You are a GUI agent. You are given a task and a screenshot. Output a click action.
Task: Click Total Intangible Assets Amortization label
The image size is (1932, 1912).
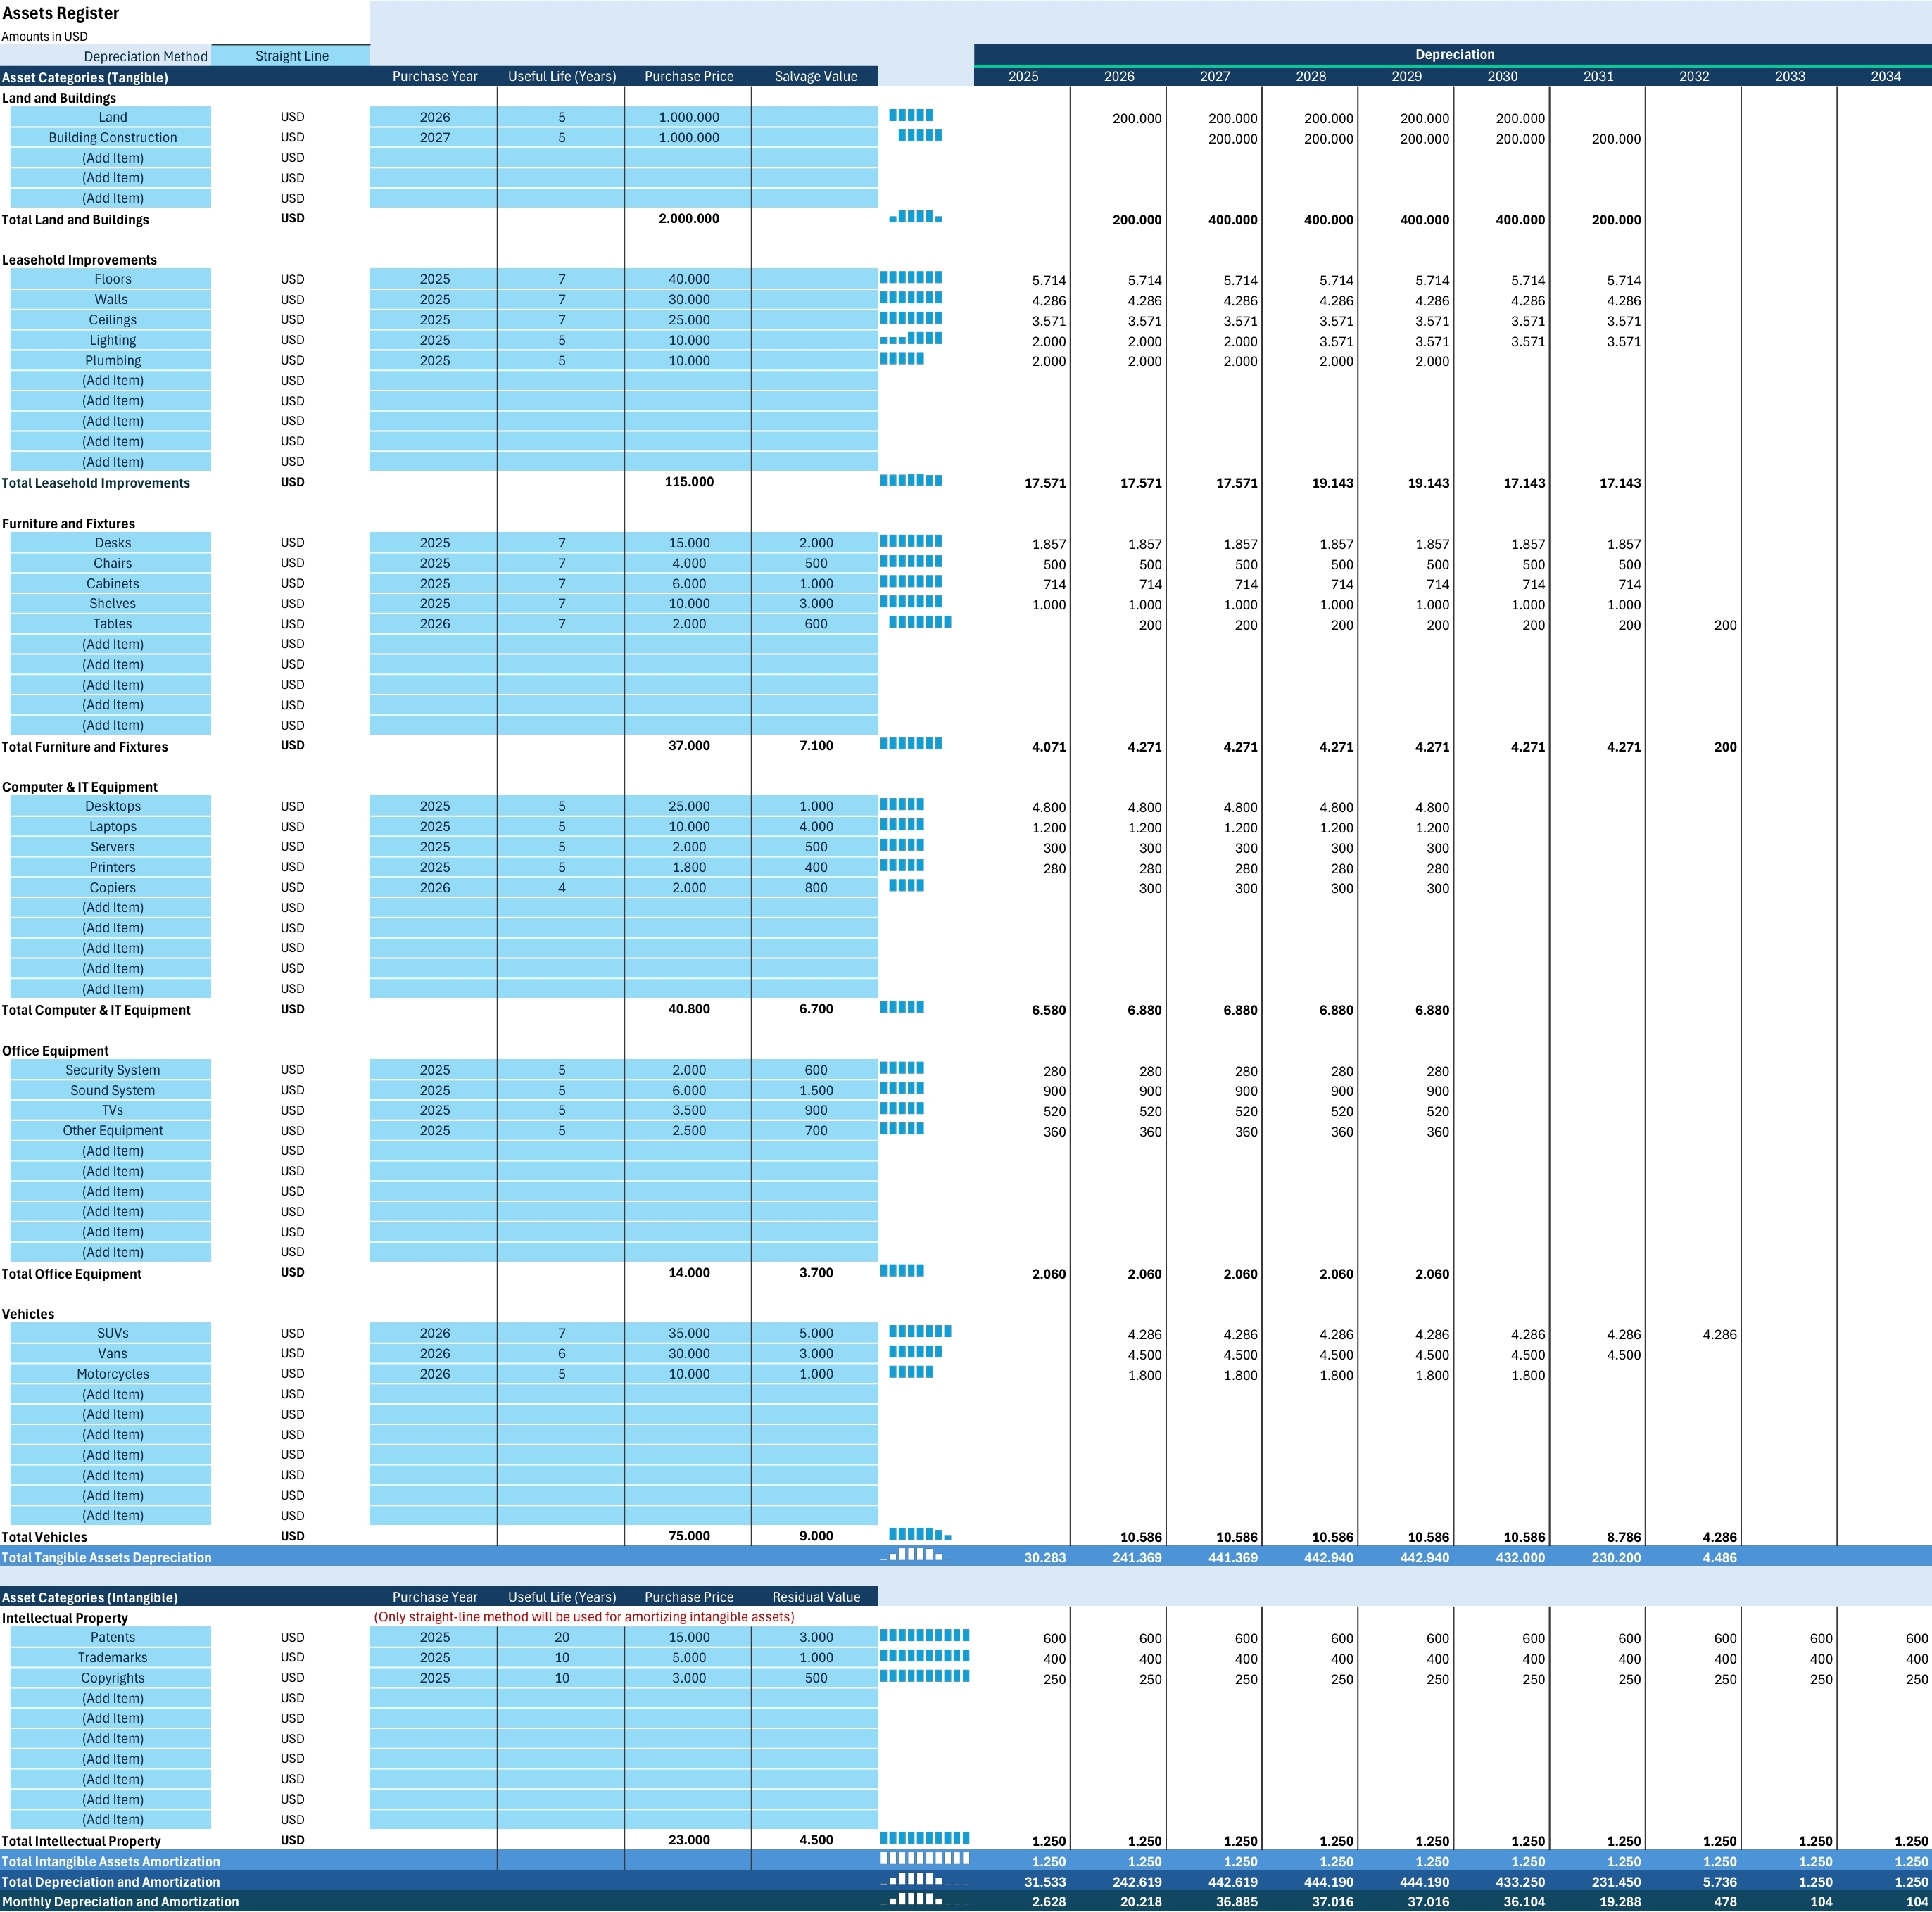pyautogui.click(x=111, y=1861)
